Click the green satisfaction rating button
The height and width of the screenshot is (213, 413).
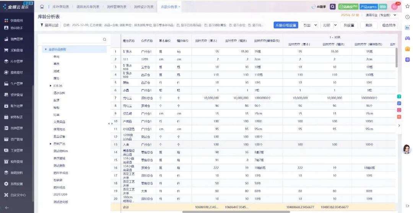tap(348, 7)
